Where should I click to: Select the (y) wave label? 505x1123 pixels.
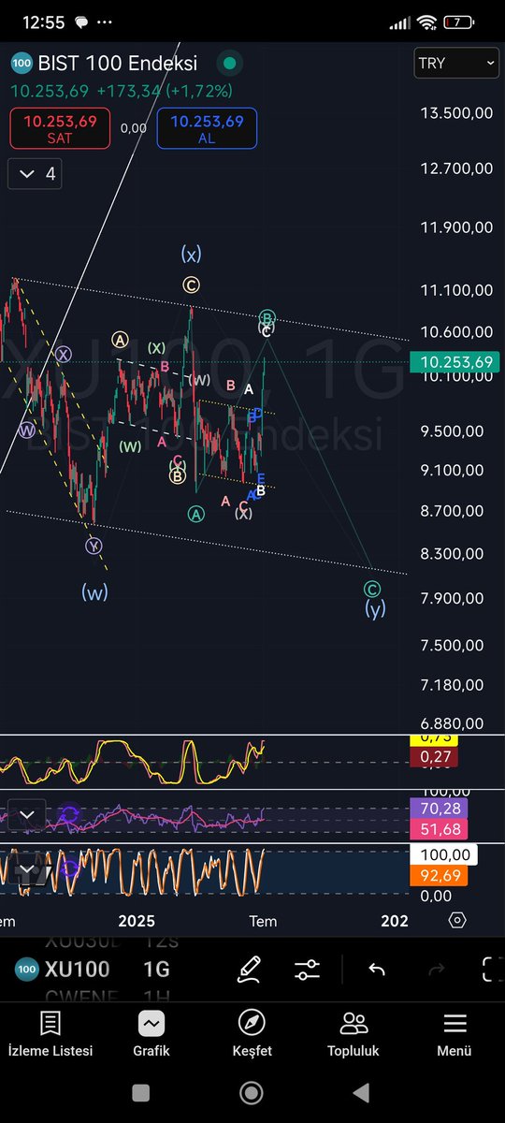tap(375, 609)
